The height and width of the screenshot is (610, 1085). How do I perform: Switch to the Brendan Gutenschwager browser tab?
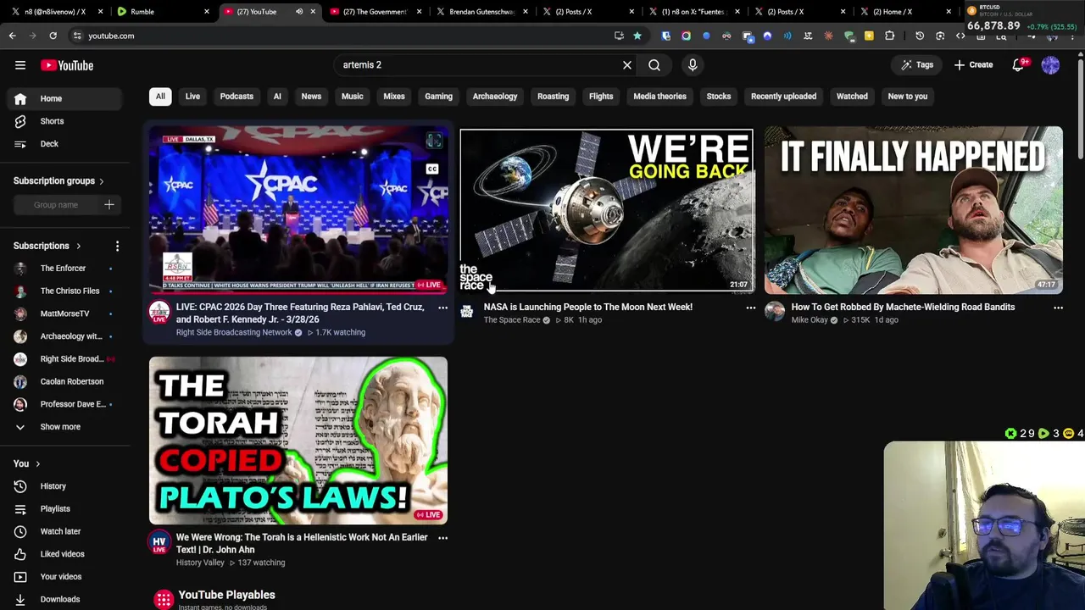coord(481,12)
